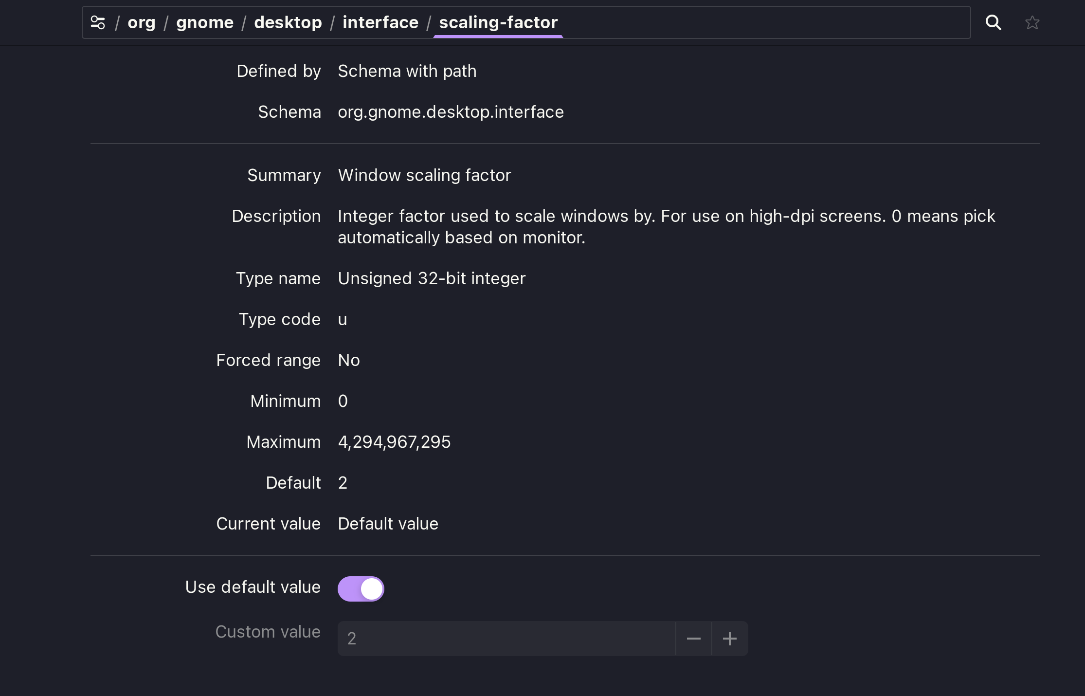The width and height of the screenshot is (1085, 696).
Task: Select the scaling-factor path item
Action: click(x=498, y=22)
